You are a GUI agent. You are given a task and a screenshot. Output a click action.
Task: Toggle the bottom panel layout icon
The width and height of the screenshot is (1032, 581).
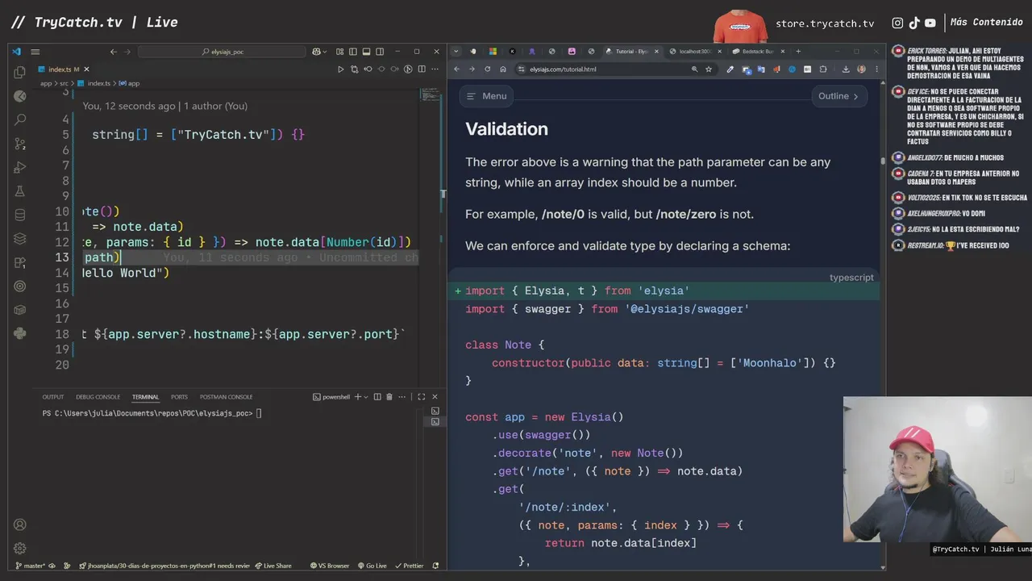point(366,52)
